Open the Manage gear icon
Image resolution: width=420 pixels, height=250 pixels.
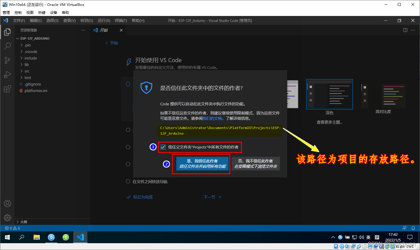click(x=7, y=218)
